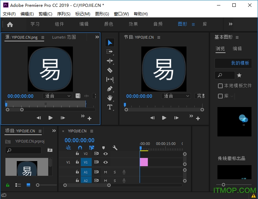
Task: Click the A2 voice-over record microphone
Action: coord(124,181)
